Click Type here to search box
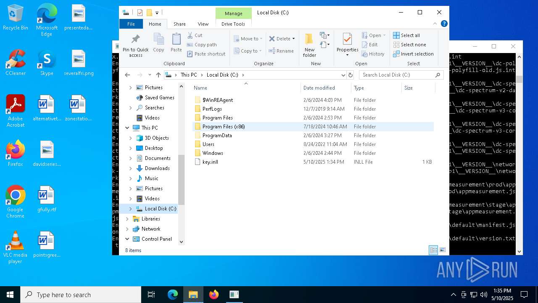The height and width of the screenshot is (303, 538). tap(81, 295)
